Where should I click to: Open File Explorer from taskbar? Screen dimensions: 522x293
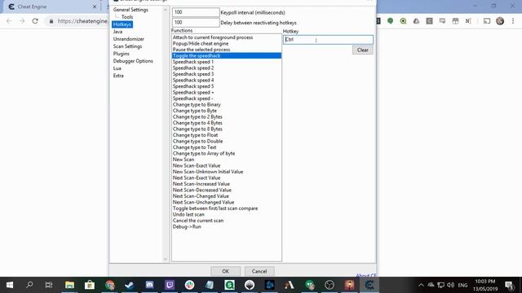pyautogui.click(x=69, y=285)
